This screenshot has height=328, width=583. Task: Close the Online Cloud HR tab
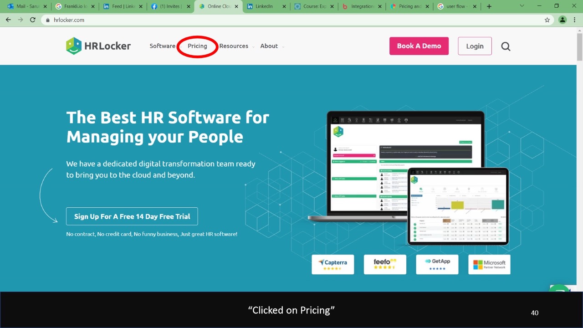click(x=236, y=6)
